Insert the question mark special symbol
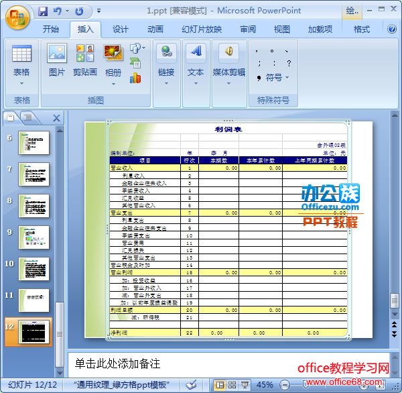This screenshot has width=402, height=393. [289, 63]
